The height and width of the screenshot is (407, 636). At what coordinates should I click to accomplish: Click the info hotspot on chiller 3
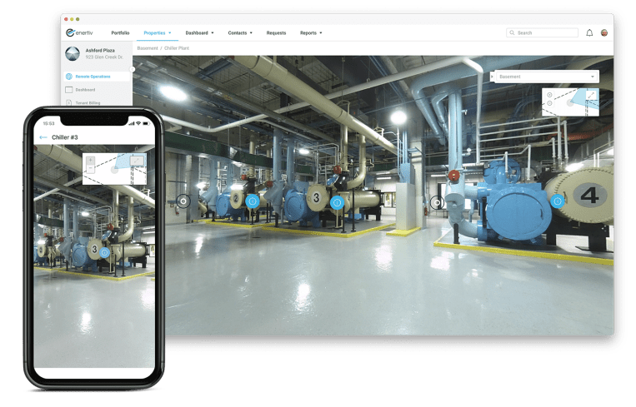tap(337, 202)
